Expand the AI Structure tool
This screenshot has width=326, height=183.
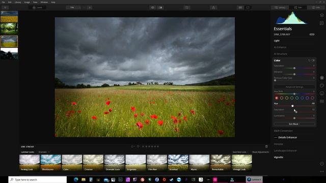pos(281,54)
